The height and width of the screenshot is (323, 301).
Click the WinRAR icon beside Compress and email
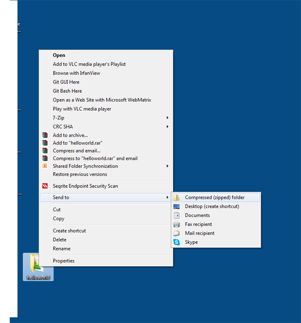pos(45,151)
